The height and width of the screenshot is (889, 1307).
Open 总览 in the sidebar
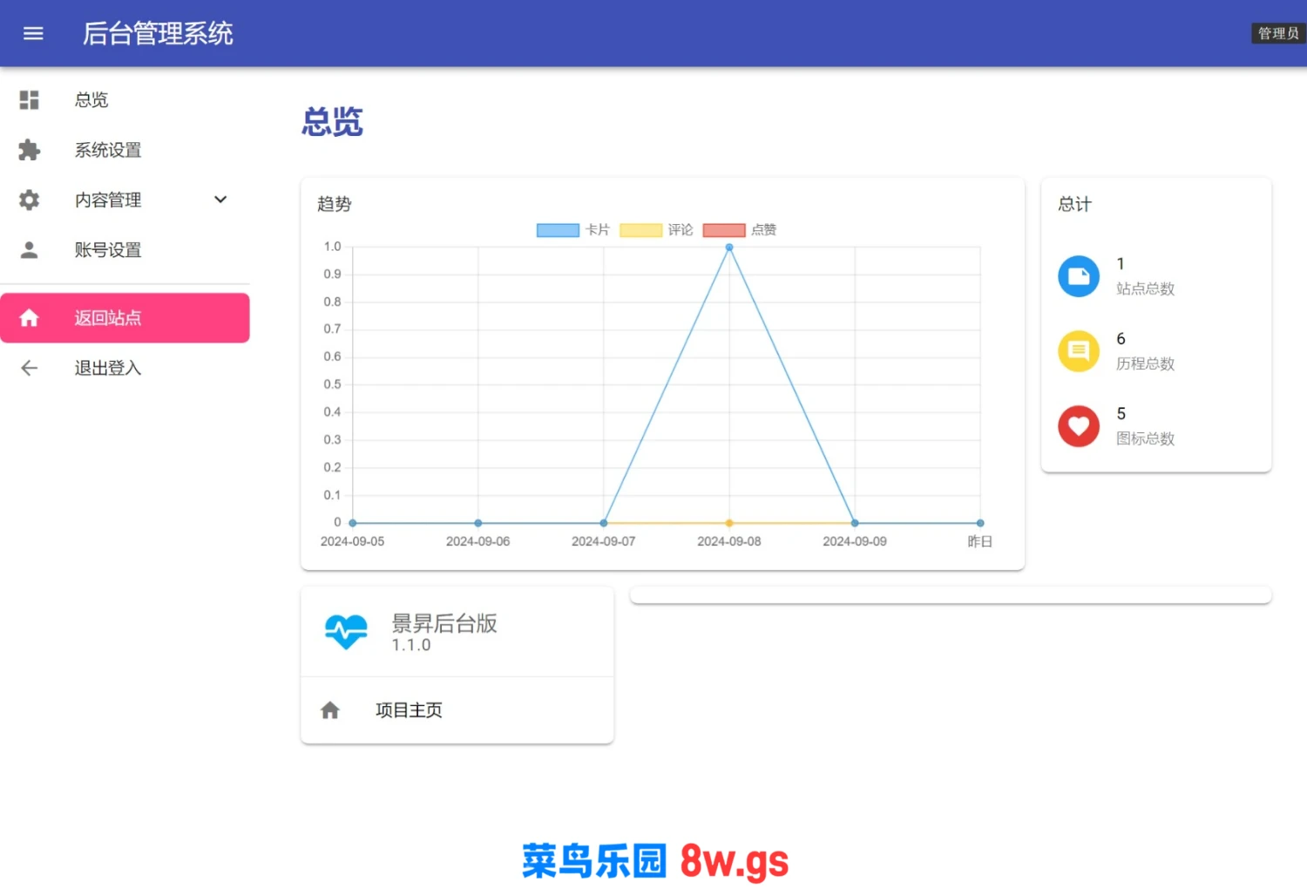(x=125, y=100)
